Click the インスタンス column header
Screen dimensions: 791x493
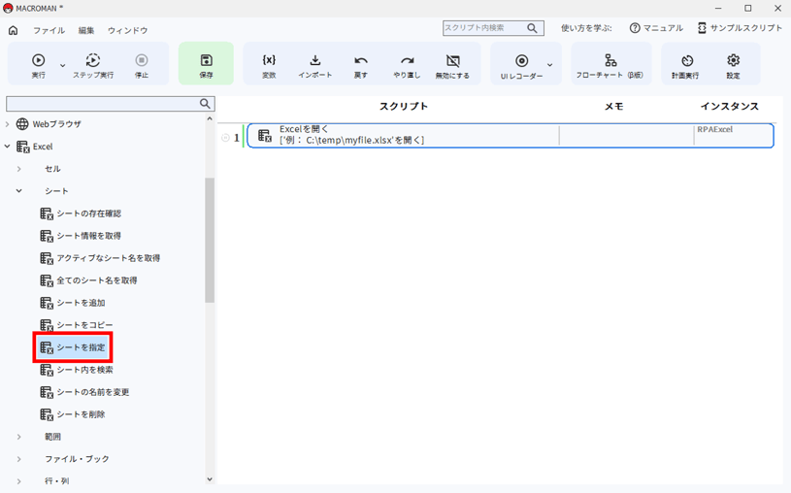pyautogui.click(x=730, y=107)
